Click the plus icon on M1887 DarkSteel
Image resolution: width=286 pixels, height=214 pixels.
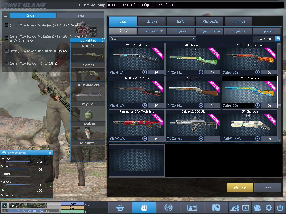click(145, 72)
